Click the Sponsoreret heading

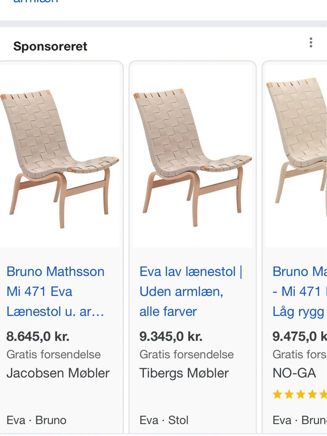click(50, 46)
